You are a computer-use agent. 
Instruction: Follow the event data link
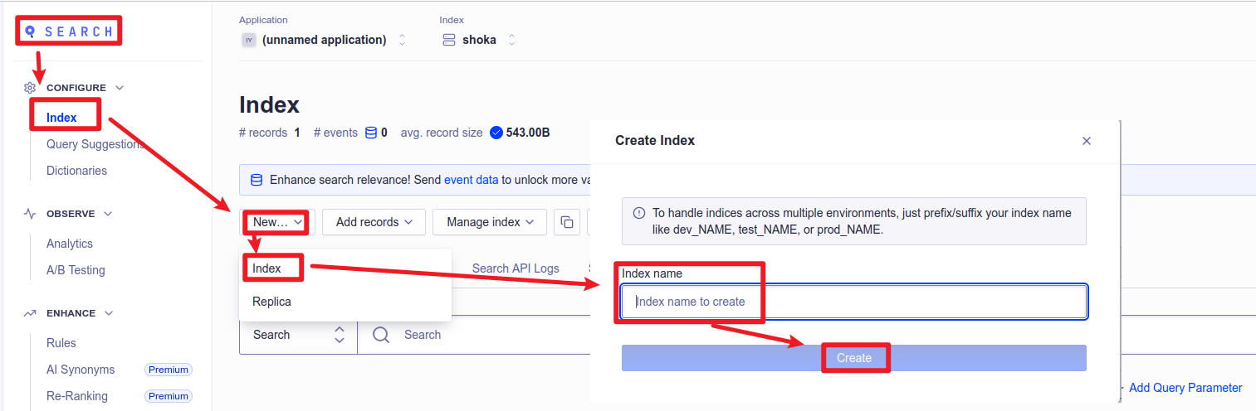[471, 179]
